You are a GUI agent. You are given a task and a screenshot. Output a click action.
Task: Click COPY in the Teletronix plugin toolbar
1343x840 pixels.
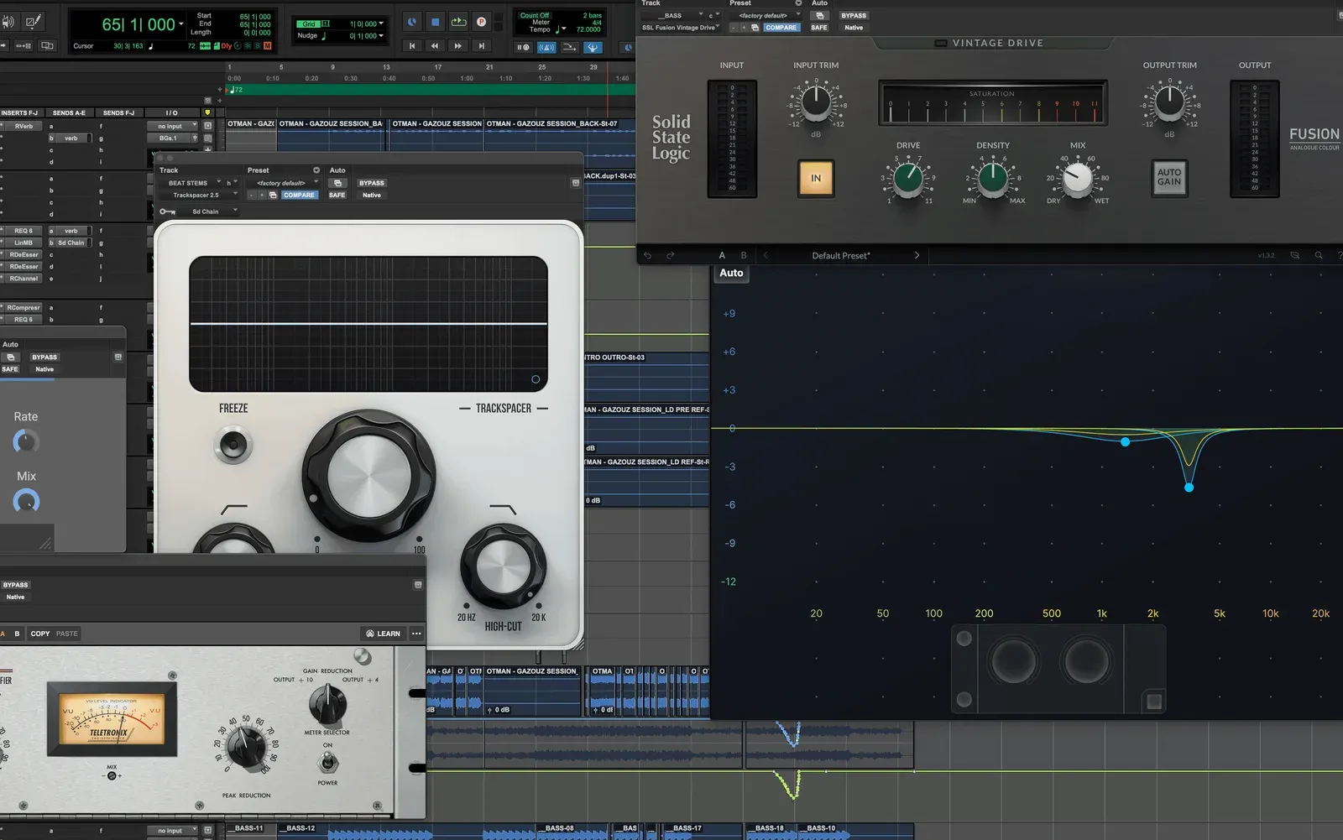click(x=40, y=634)
